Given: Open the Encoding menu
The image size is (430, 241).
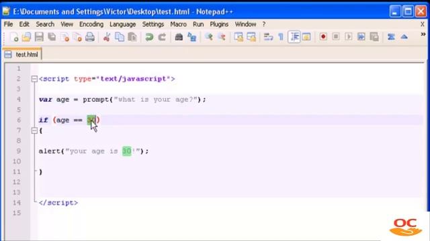Looking at the screenshot, I should 91,24.
